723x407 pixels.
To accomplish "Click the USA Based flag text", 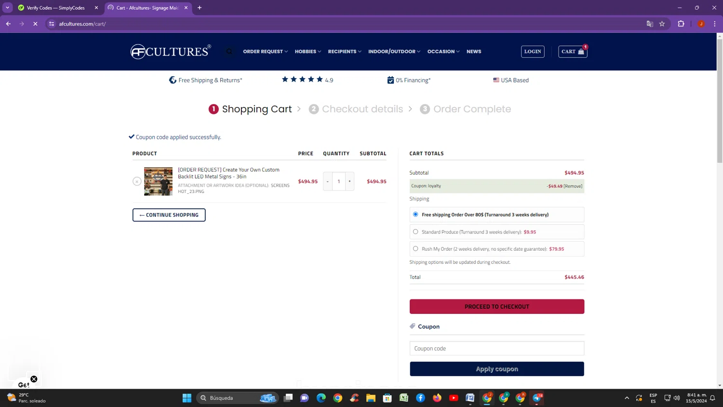I will pos(511,80).
